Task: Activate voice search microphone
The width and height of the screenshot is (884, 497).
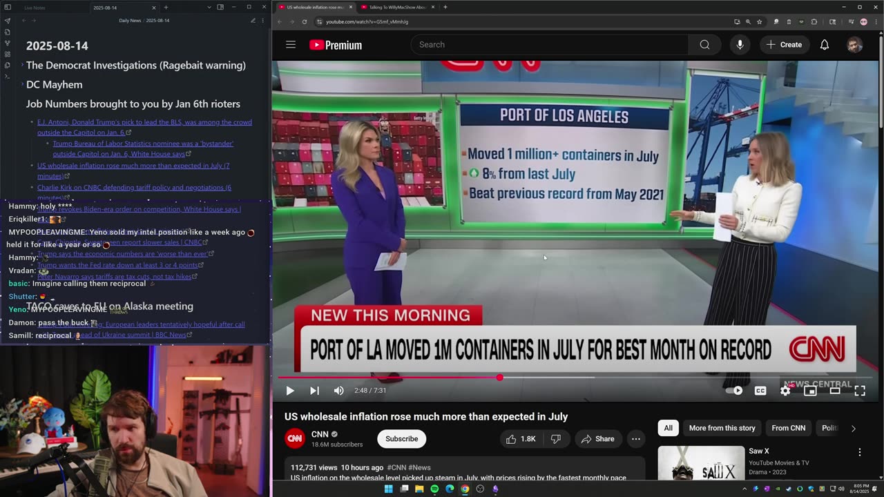Action: point(740,45)
